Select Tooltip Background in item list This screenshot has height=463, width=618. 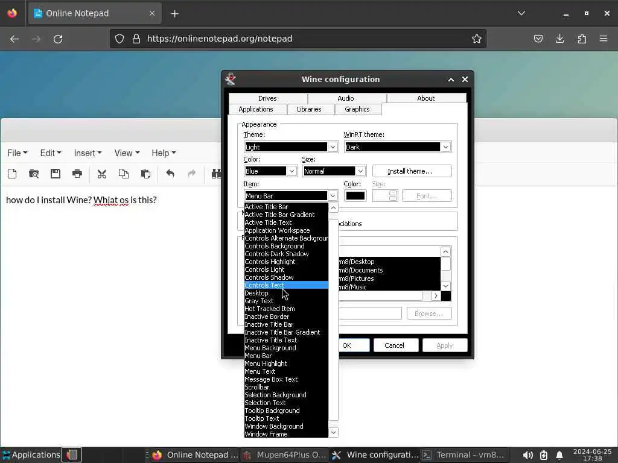click(286, 411)
